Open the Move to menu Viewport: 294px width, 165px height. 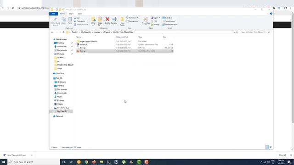tap(93, 22)
